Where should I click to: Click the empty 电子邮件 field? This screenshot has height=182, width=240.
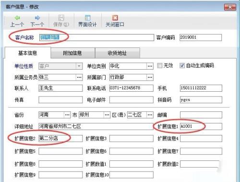(132, 100)
